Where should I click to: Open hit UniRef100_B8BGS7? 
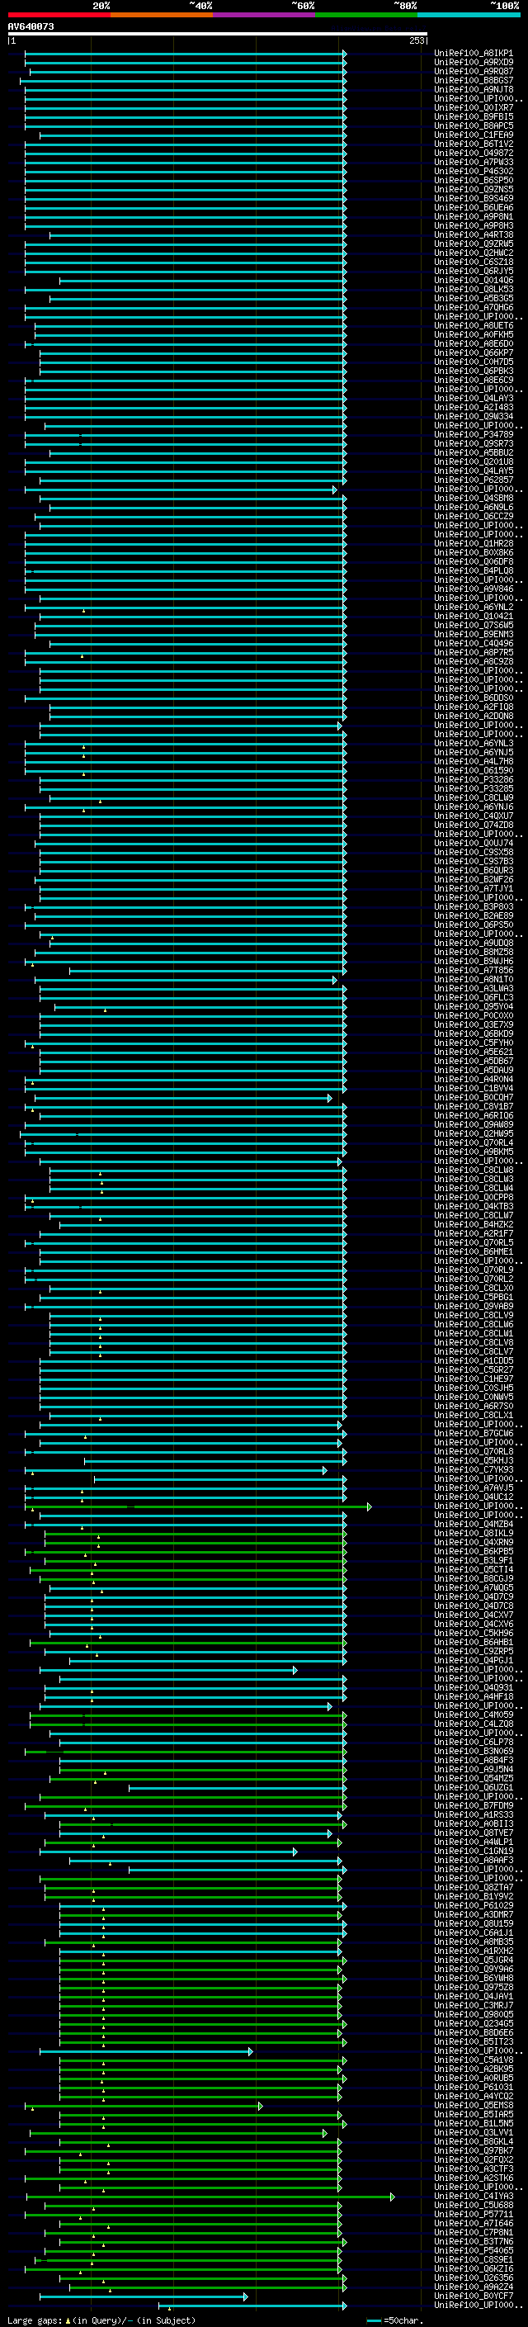(474, 80)
